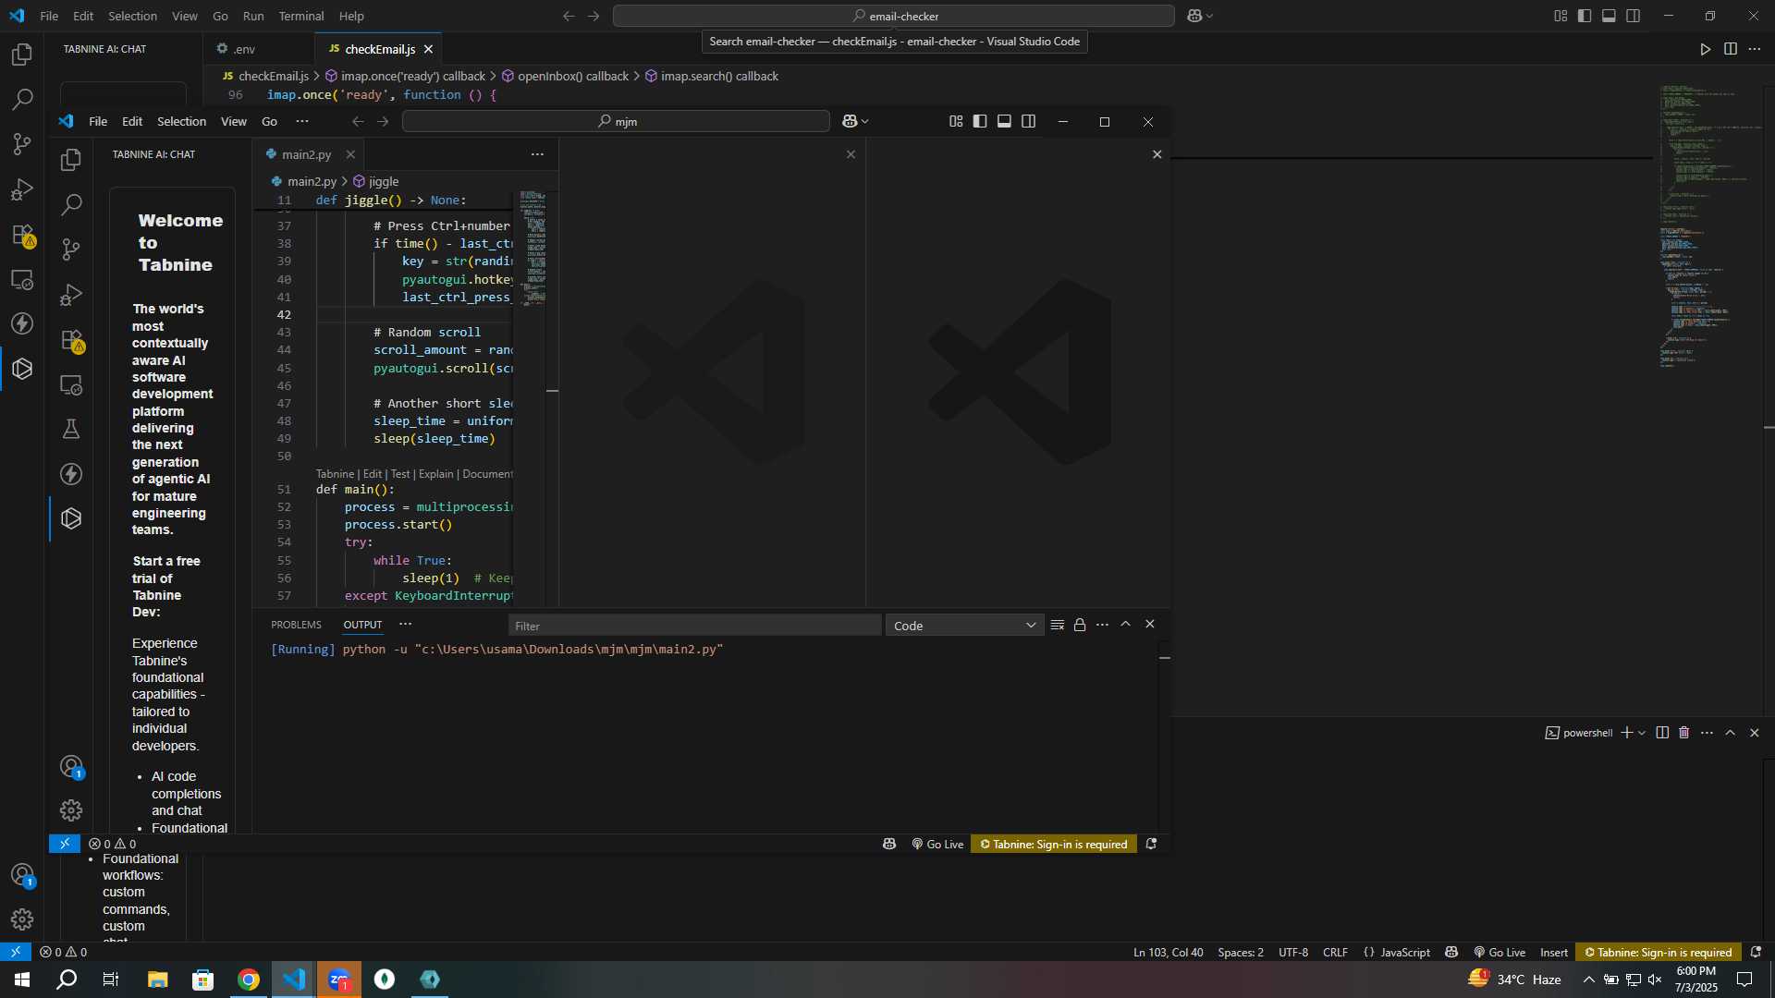This screenshot has width=1775, height=998.
Task: Open Source Control in mjm window
Action: [x=71, y=249]
